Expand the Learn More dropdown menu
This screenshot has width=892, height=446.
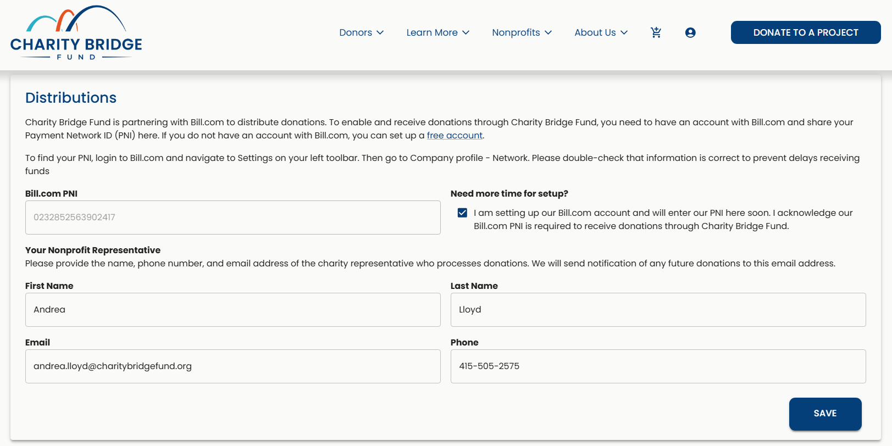[438, 32]
